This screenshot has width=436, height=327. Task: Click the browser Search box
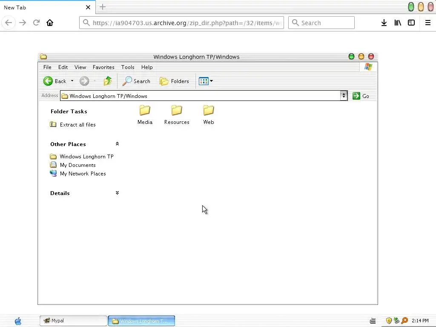pyautogui.click(x=321, y=23)
